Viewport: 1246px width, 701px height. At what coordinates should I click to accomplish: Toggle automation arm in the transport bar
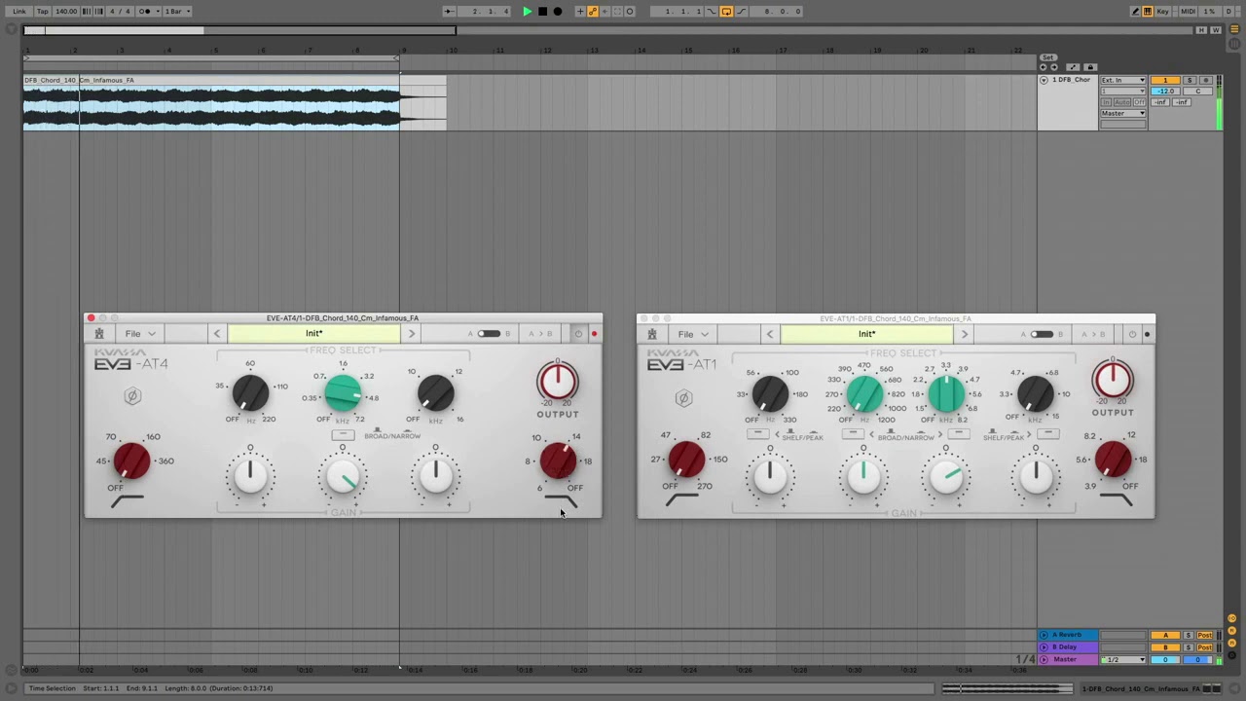pyautogui.click(x=592, y=12)
